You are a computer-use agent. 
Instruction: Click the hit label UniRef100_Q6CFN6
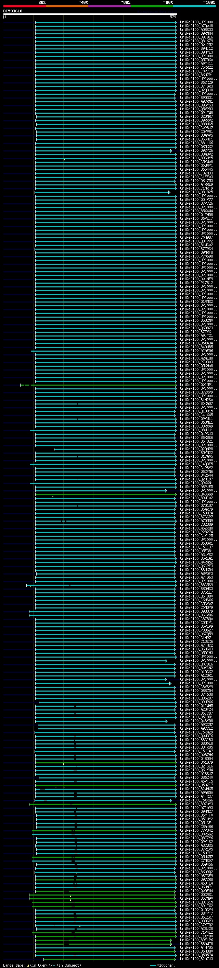196,471
